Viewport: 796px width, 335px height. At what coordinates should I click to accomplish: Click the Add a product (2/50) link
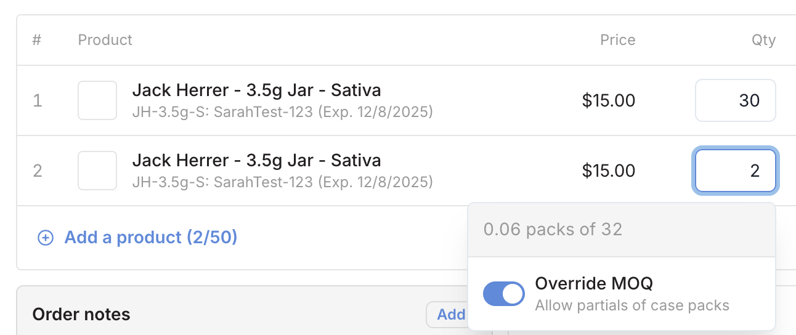point(151,238)
